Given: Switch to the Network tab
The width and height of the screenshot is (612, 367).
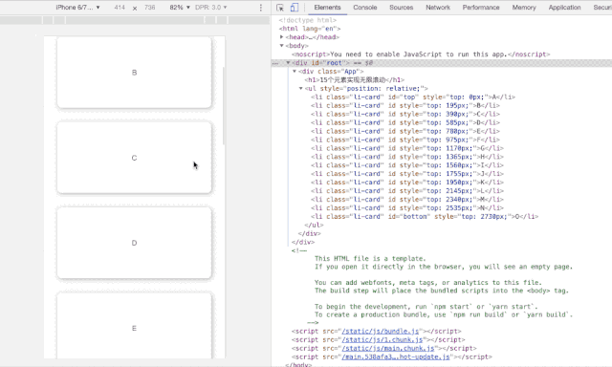Looking at the screenshot, I should click(438, 8).
